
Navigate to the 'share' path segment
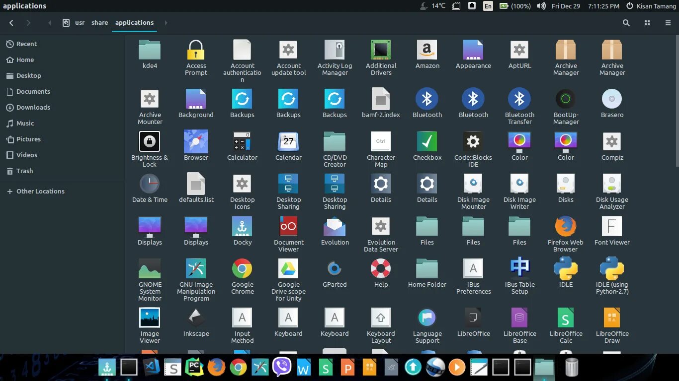tap(99, 23)
